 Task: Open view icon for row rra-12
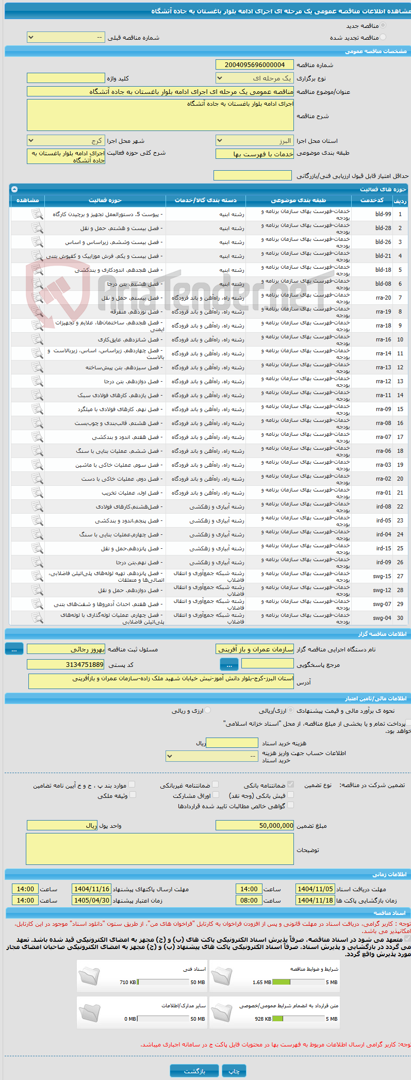click(x=37, y=381)
